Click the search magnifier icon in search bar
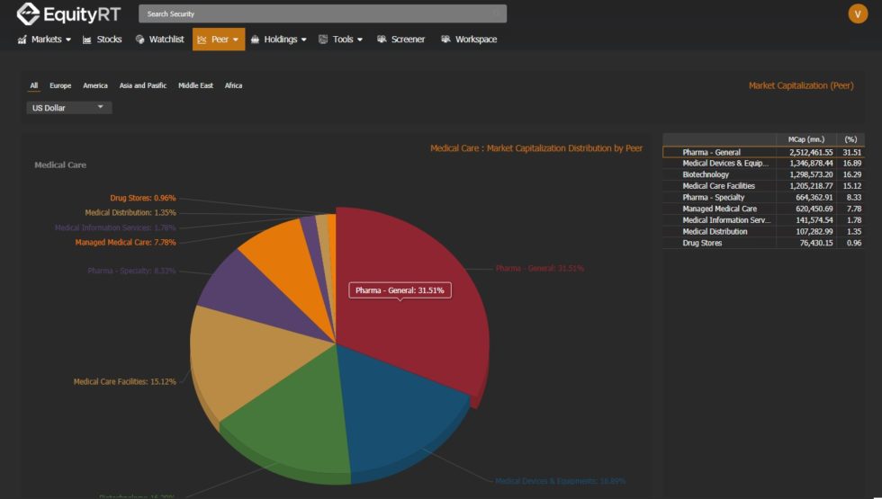 point(496,13)
